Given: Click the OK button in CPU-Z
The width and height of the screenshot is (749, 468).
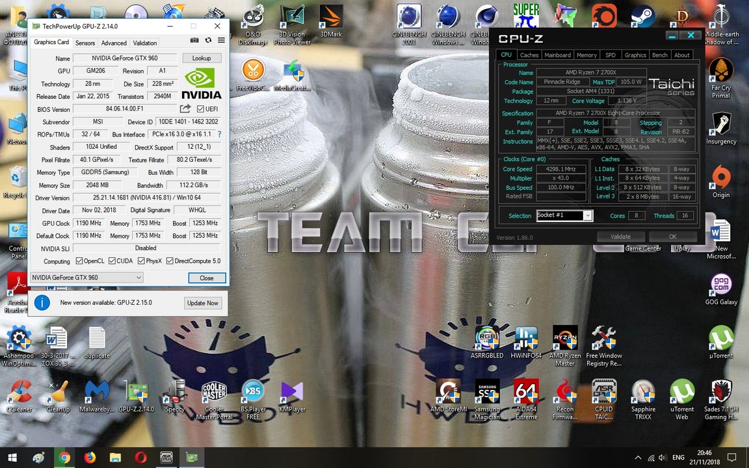Looking at the screenshot, I should 672,237.
